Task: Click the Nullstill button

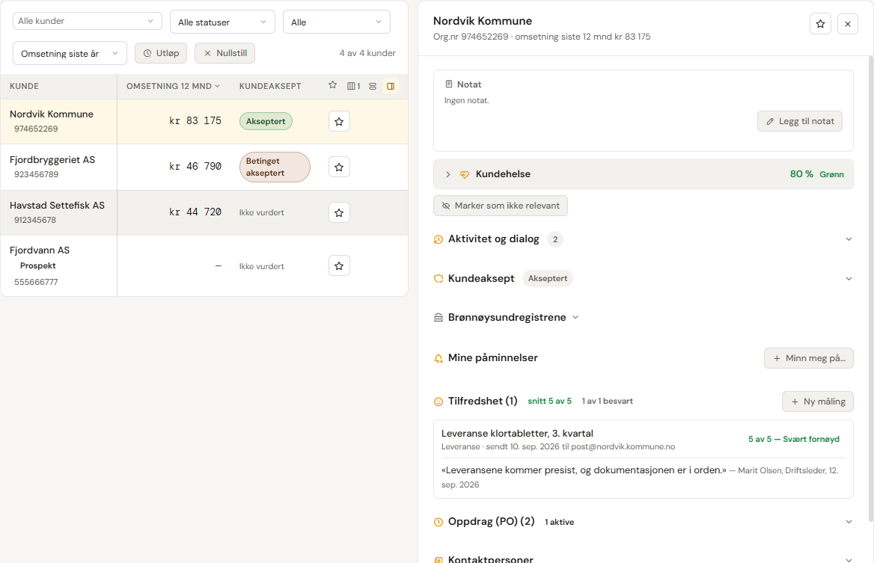Action: coord(224,54)
